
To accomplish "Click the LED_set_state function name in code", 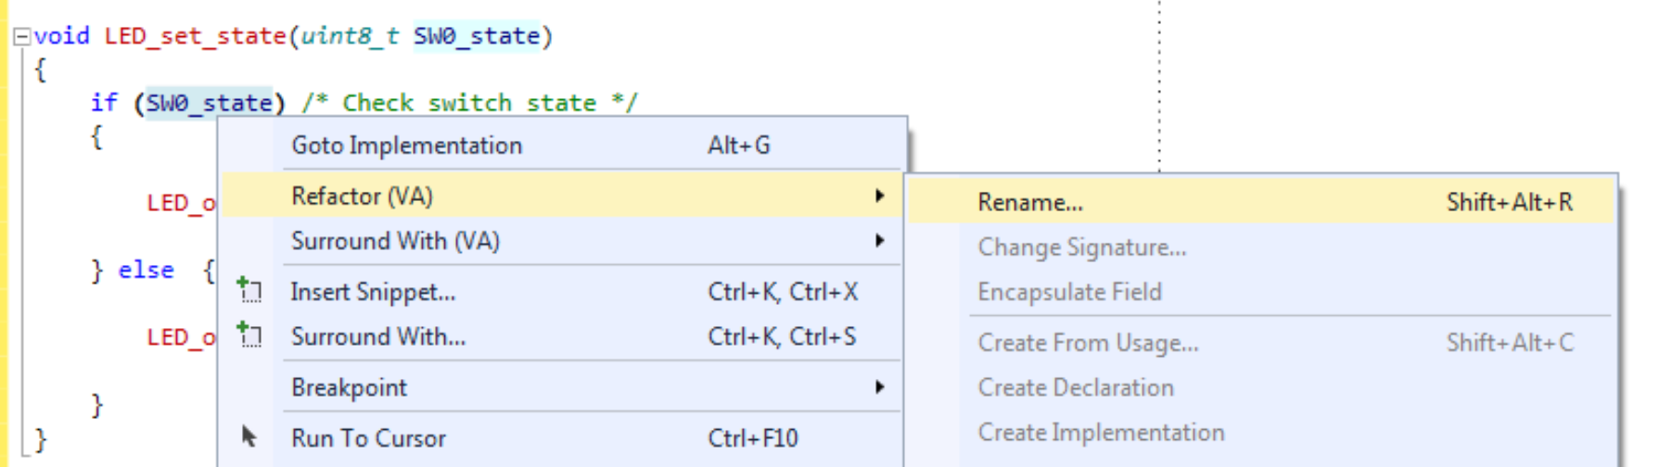I will coord(195,36).
